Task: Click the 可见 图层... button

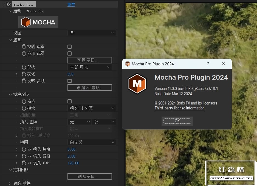Action: click(x=90, y=60)
